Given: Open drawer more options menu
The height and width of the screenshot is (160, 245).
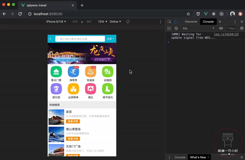Looking at the screenshot, I should pyautogui.click(x=169, y=157).
